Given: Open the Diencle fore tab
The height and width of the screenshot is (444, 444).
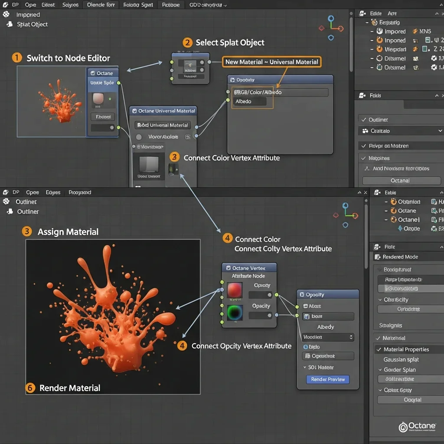Looking at the screenshot, I should click(101, 5).
